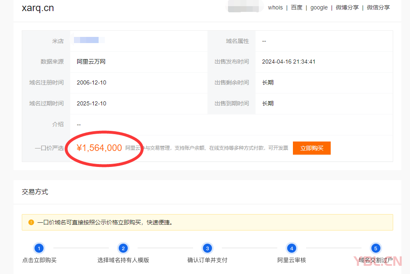410x274 pixels.
Task: Click the xarq.cn domain title
Action: [38, 8]
